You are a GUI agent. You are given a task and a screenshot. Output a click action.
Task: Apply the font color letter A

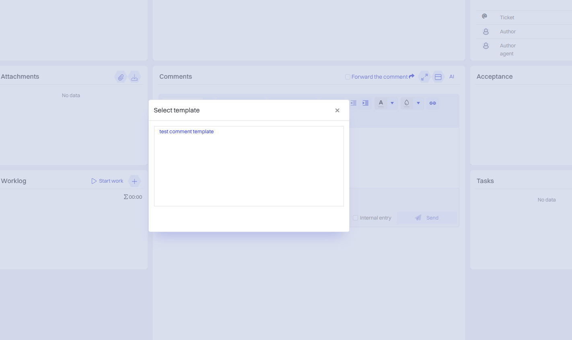tap(381, 103)
